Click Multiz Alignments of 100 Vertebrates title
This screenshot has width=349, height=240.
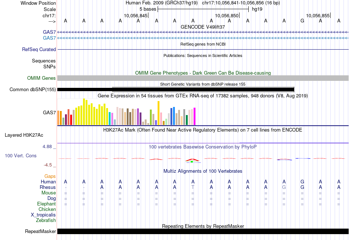[203, 171]
